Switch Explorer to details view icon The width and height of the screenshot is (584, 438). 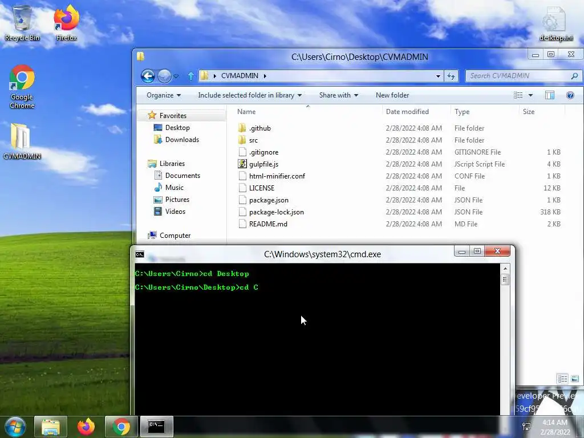(562, 379)
